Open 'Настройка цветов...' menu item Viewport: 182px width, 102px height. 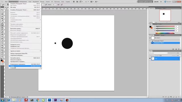click(25, 58)
